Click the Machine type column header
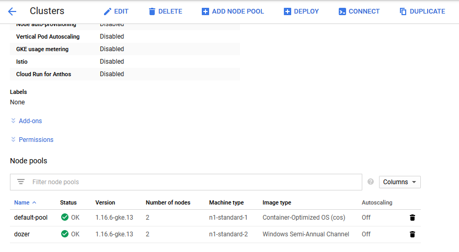The image size is (459, 252). 226,202
